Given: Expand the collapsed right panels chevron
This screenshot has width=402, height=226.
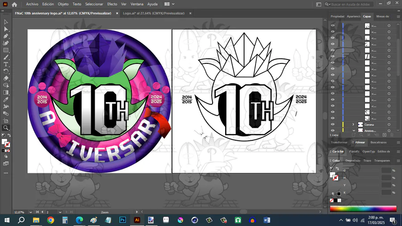Looking at the screenshot, I should coord(399,11).
